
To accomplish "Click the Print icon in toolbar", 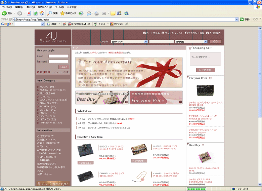I will pos(96,13).
